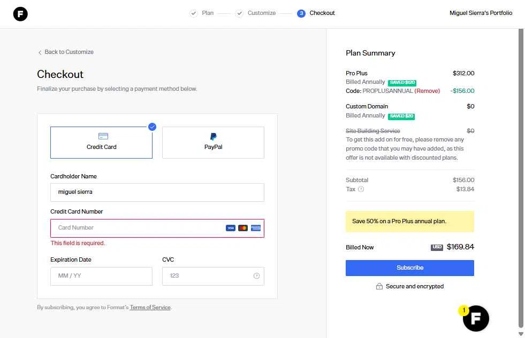Screen dimensions: 525x338
Task: Click the Tax info question icon
Action: [361, 190]
